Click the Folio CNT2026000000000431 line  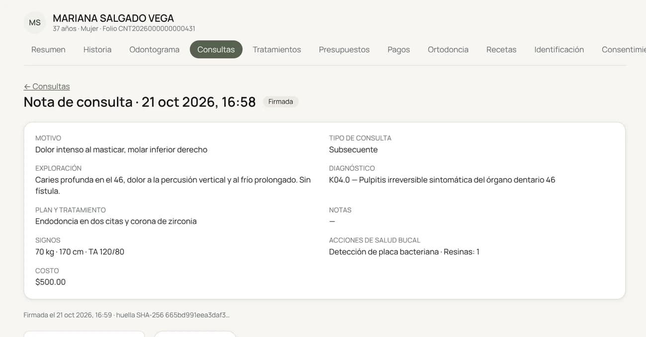coord(124,29)
